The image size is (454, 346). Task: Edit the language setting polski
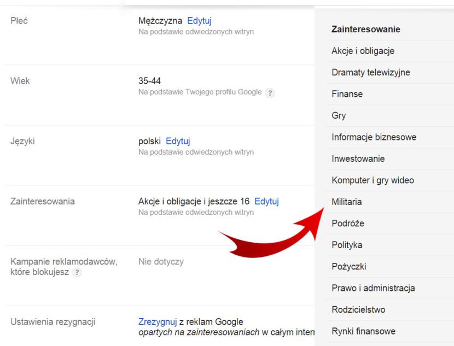tap(178, 142)
